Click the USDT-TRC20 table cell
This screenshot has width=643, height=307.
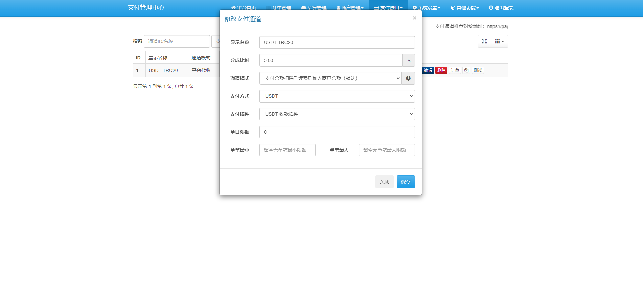[167, 70]
